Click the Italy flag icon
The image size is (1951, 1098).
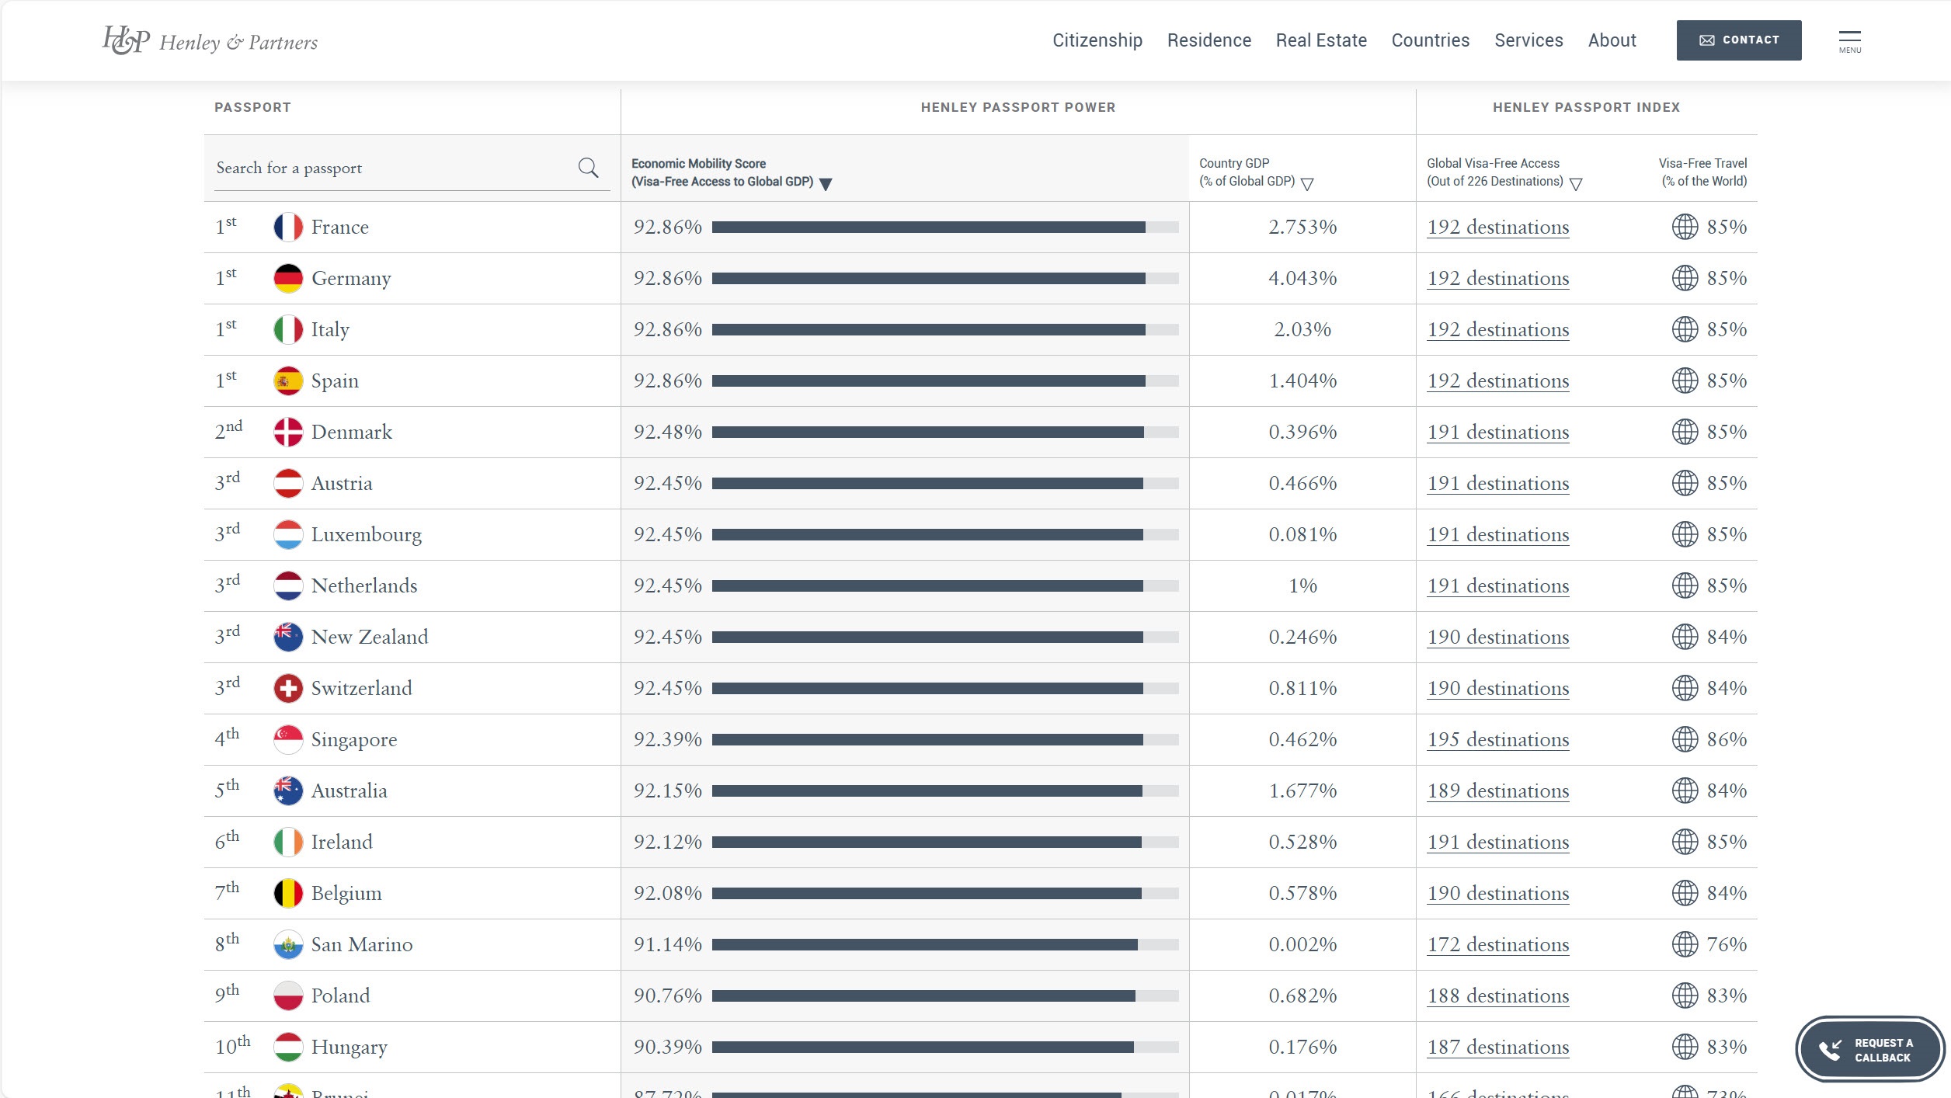tap(288, 329)
